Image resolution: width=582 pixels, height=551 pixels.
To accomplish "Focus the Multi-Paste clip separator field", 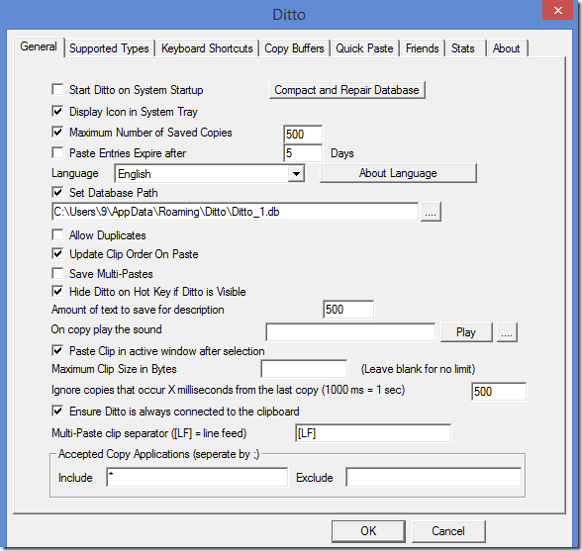I will coord(373,433).
